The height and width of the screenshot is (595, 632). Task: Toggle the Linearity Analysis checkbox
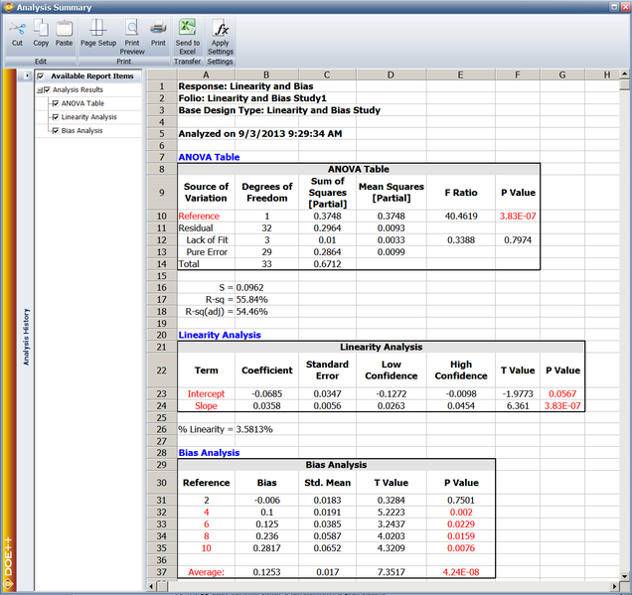[55, 116]
